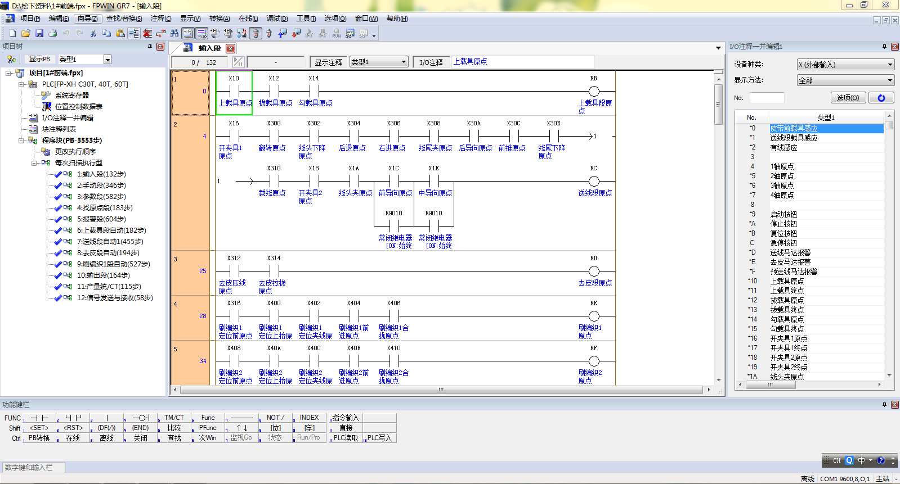
Task: Open the 转换(A) menu
Action: (x=220, y=19)
